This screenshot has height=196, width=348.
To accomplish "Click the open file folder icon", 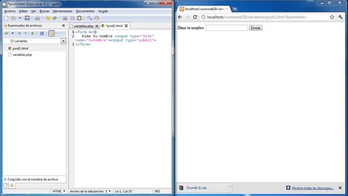I will point(13,18).
